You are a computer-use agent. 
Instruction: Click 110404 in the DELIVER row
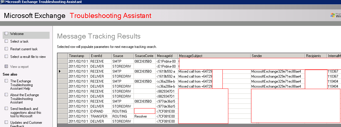pyautogui.click(x=333, y=86)
